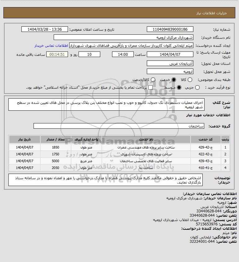239x262 pixels.
Task: Click the کد خدمت column header
Action: tap(205, 139)
